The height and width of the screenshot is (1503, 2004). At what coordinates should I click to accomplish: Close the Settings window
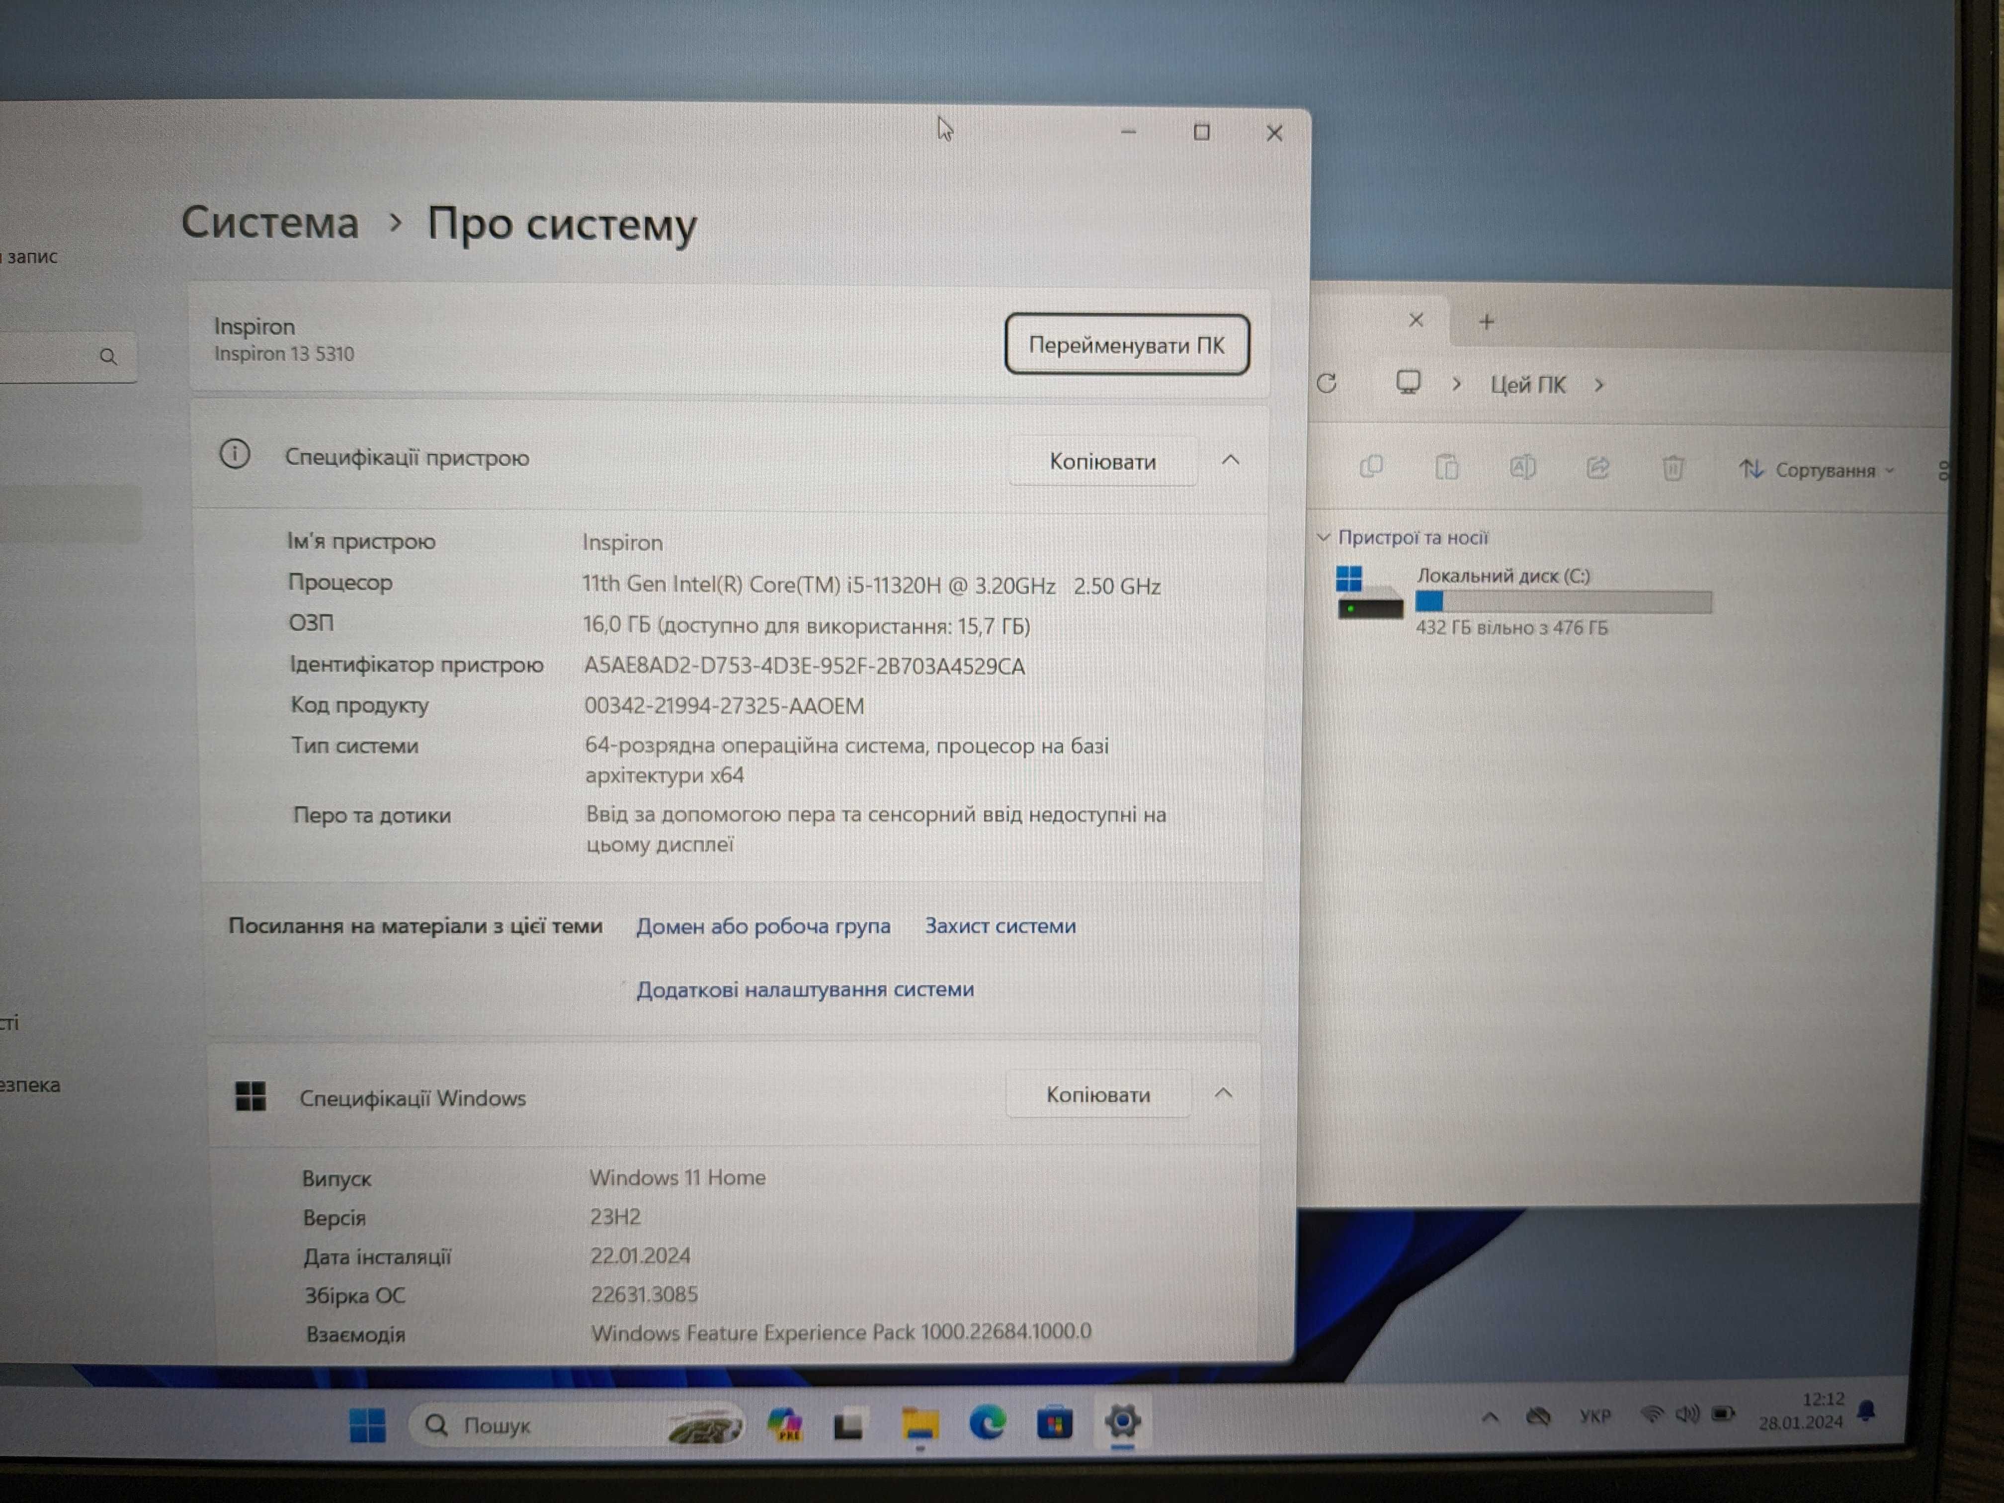1274,133
